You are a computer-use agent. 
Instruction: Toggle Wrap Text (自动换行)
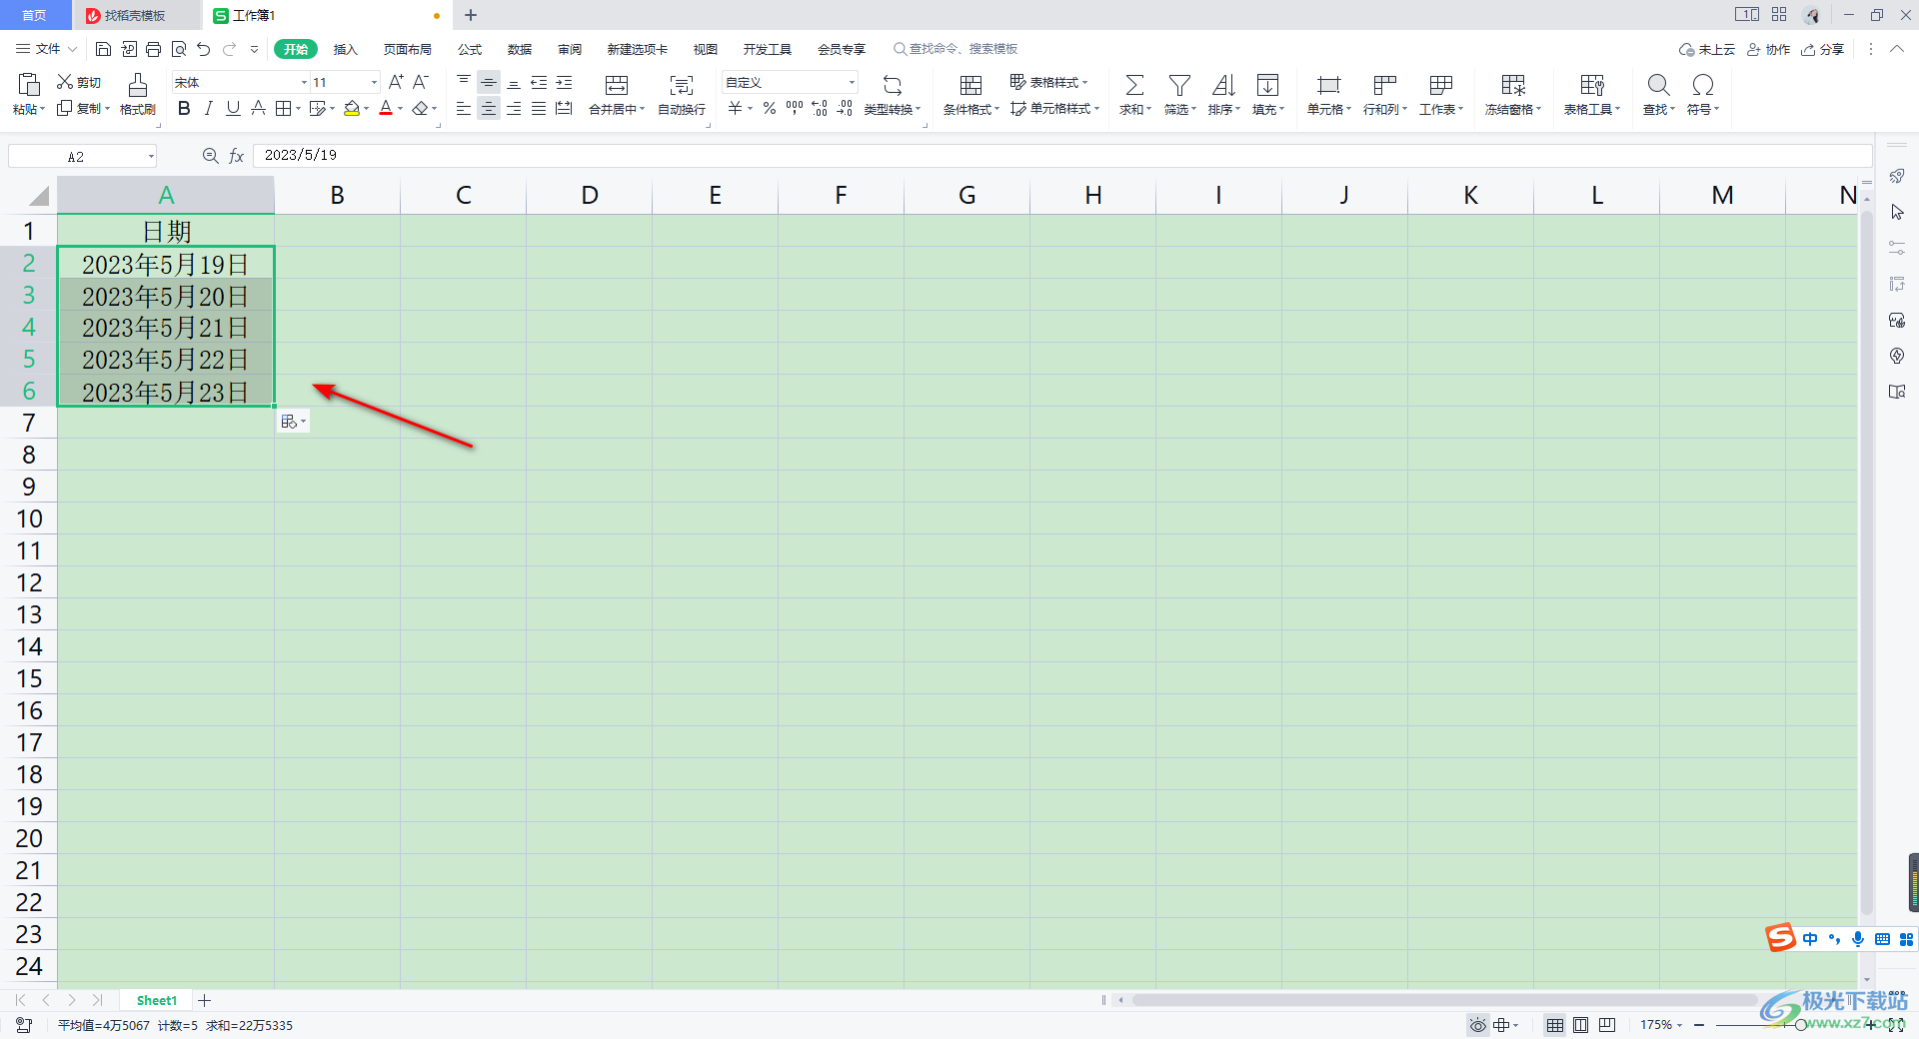coord(682,95)
